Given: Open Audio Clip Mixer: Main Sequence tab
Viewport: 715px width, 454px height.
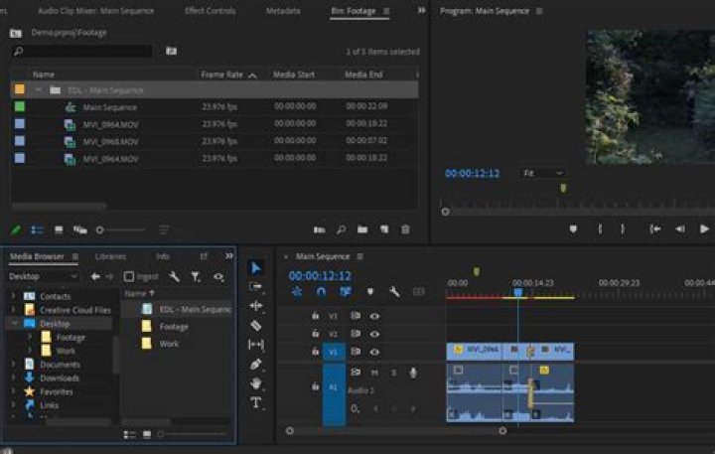Looking at the screenshot, I should [95, 11].
